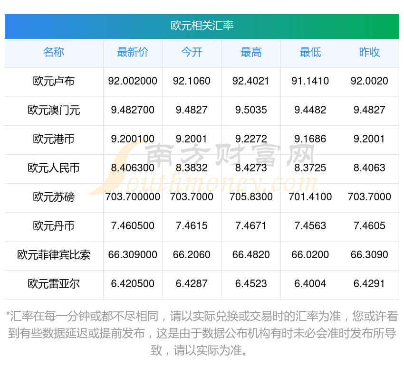The width and height of the screenshot is (404, 365).
Task: Click latest price 8.406300
Action: pyautogui.click(x=133, y=168)
